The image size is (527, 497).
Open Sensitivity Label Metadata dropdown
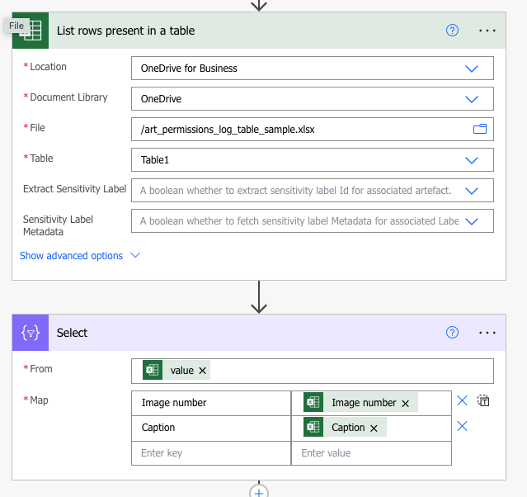coord(472,221)
